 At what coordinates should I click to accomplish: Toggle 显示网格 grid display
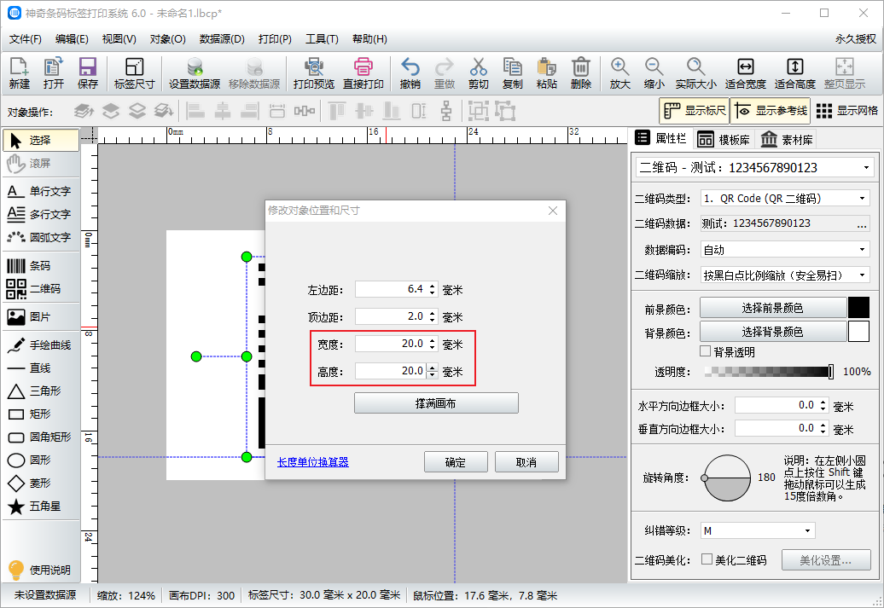click(847, 111)
